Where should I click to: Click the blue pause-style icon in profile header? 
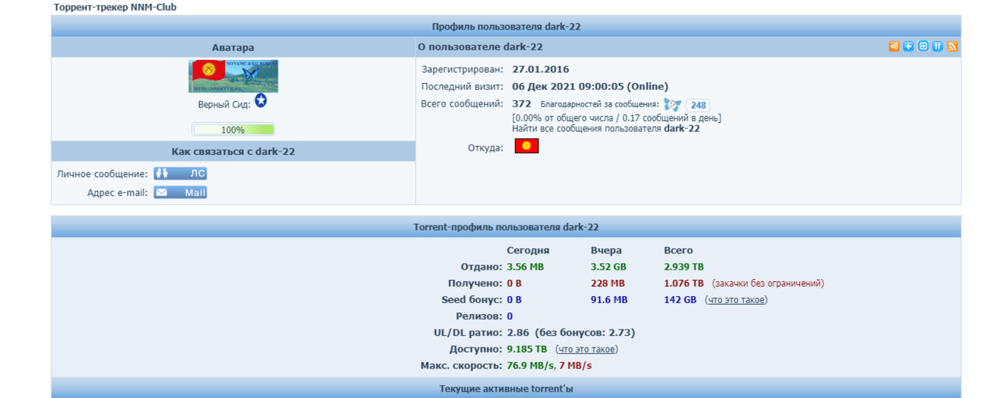pyautogui.click(x=938, y=47)
